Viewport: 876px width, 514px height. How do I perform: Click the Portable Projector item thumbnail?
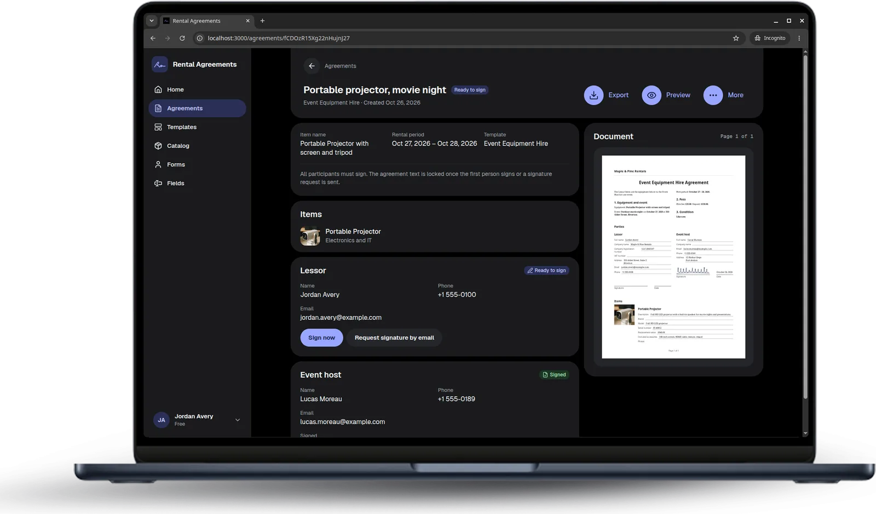(x=310, y=236)
